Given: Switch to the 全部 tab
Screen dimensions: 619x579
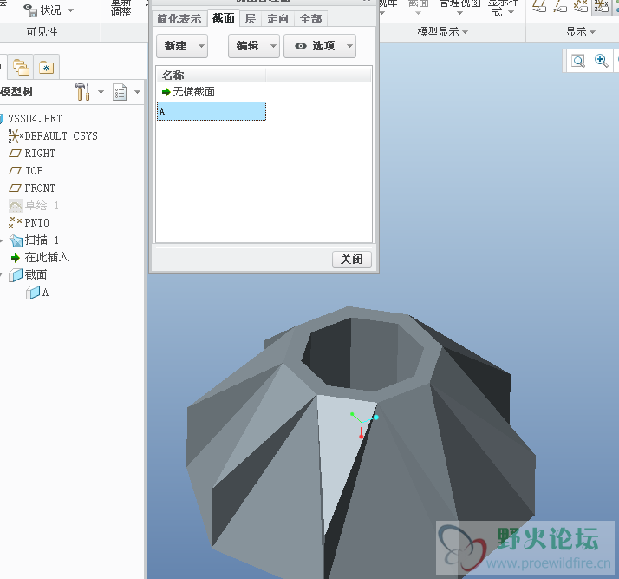Looking at the screenshot, I should point(310,18).
